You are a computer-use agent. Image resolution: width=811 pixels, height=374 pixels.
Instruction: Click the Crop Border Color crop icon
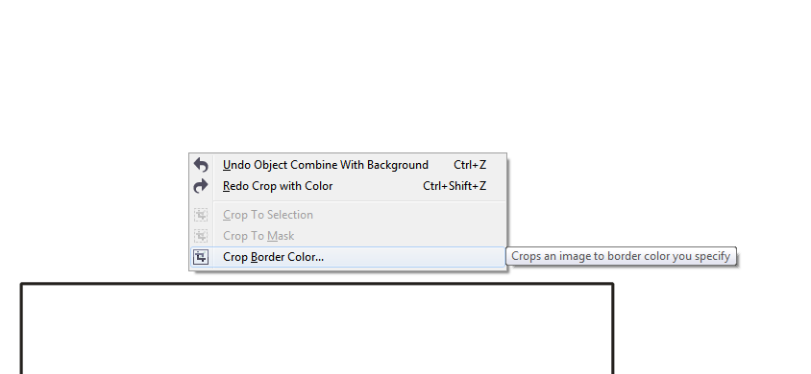point(201,257)
